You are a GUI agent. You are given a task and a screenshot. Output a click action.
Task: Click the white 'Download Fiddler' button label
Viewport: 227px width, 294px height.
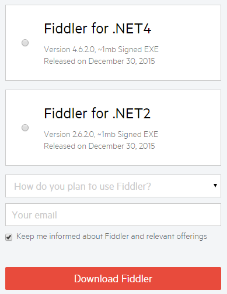[x=113, y=279]
